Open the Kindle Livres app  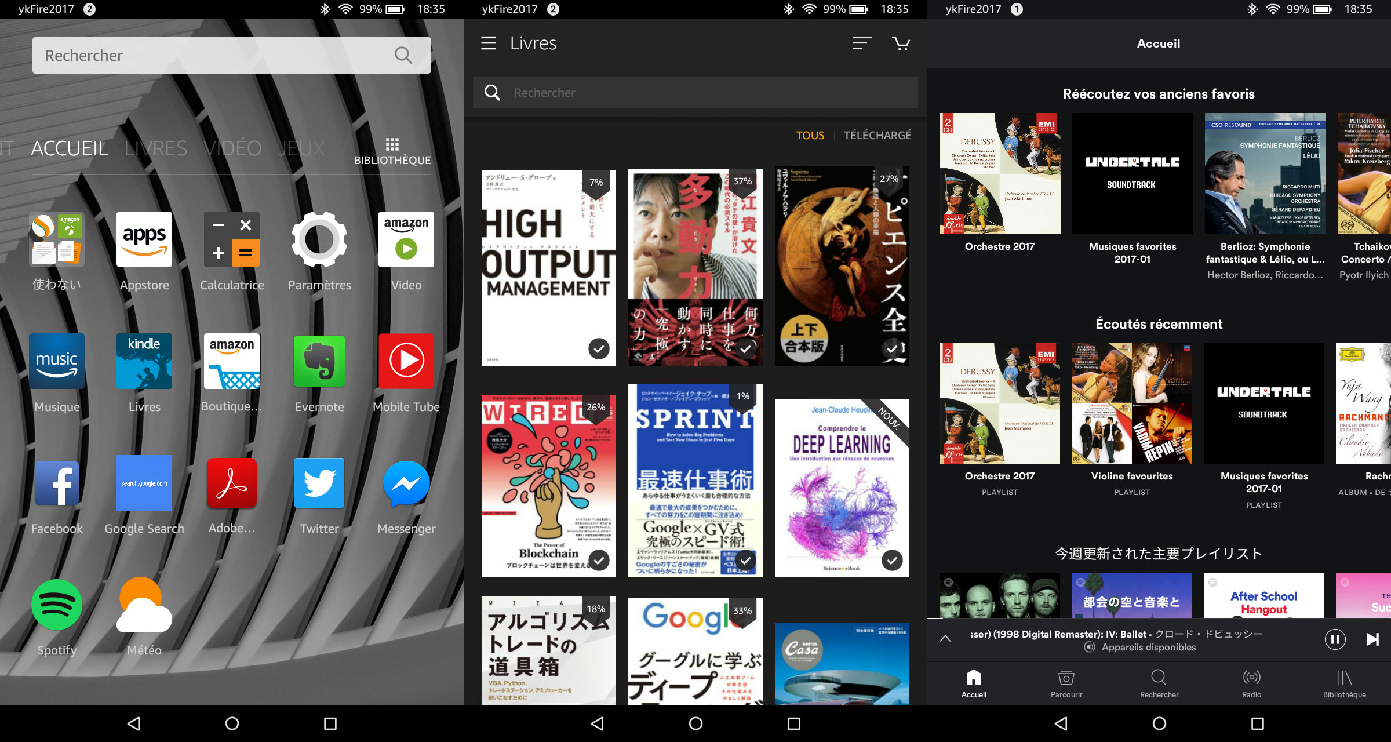tap(144, 361)
